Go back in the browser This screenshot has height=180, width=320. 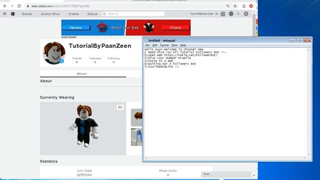5,6
